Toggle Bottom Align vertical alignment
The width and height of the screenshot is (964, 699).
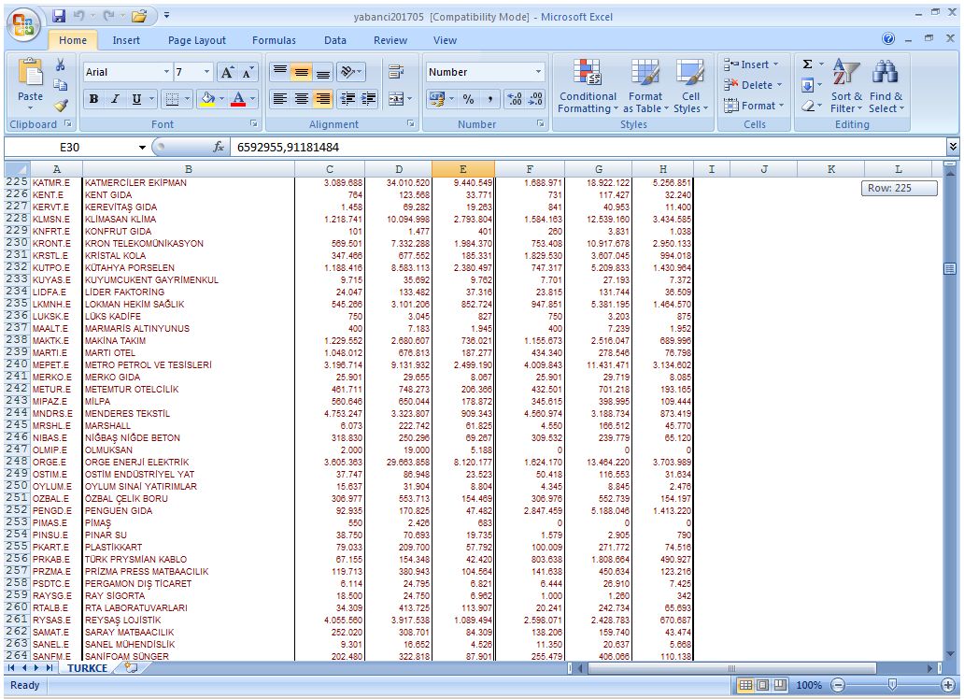point(323,72)
